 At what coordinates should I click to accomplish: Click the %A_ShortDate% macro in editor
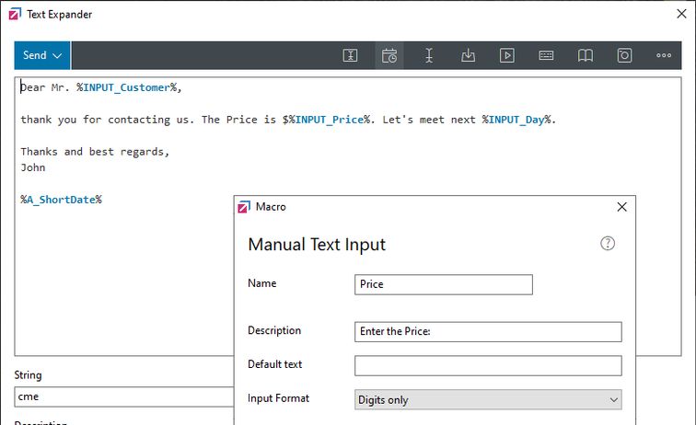coord(61,200)
